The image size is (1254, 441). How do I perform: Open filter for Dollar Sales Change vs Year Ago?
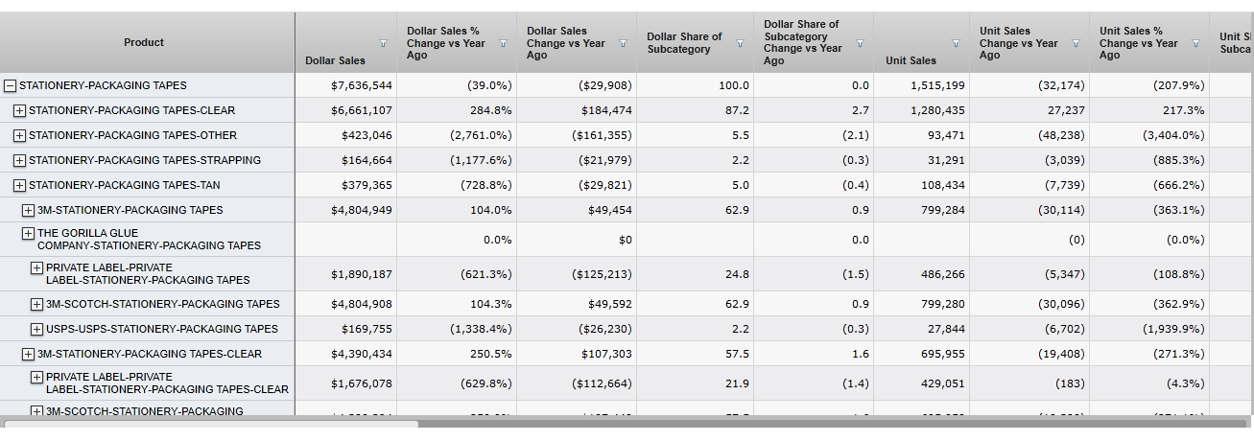click(x=623, y=44)
